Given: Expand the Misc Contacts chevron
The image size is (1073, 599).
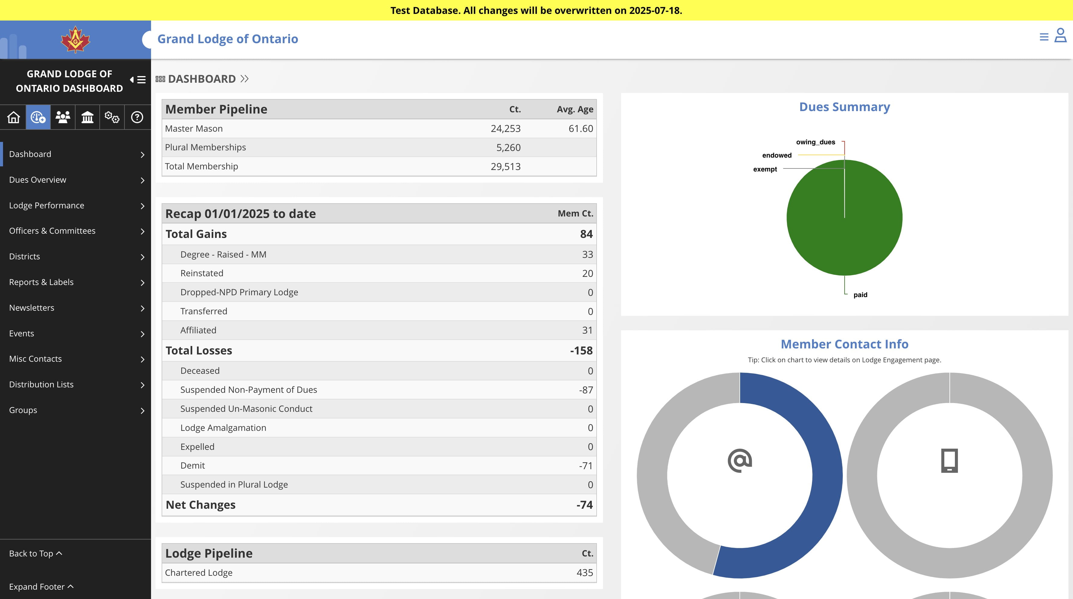Looking at the screenshot, I should (143, 360).
